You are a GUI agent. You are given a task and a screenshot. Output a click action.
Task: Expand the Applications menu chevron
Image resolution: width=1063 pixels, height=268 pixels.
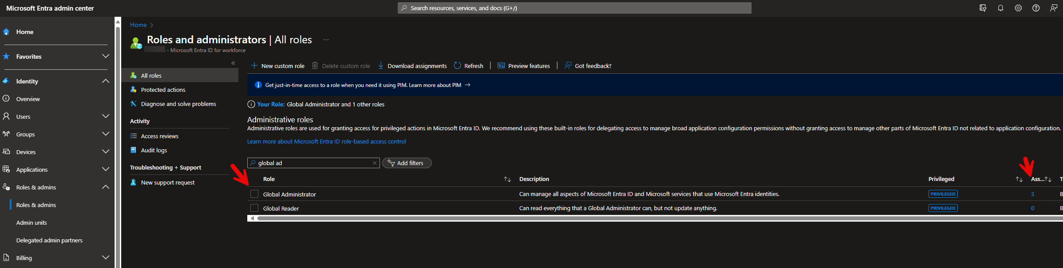[106, 169]
